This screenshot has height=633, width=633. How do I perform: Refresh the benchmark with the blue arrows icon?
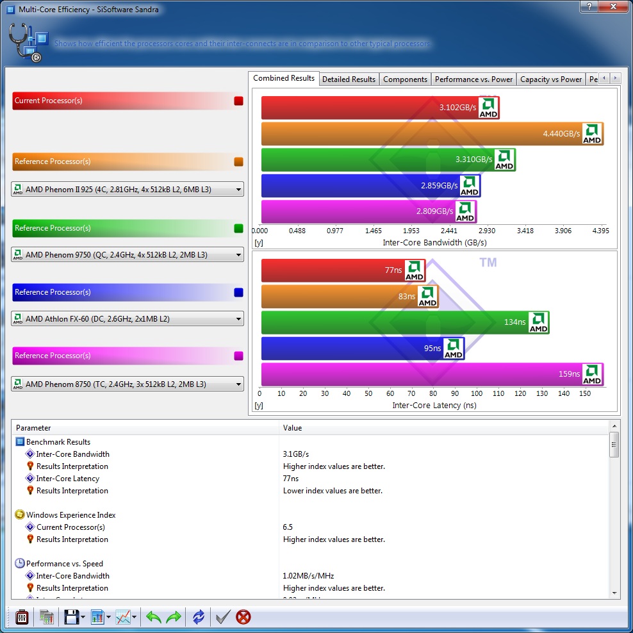(x=199, y=617)
